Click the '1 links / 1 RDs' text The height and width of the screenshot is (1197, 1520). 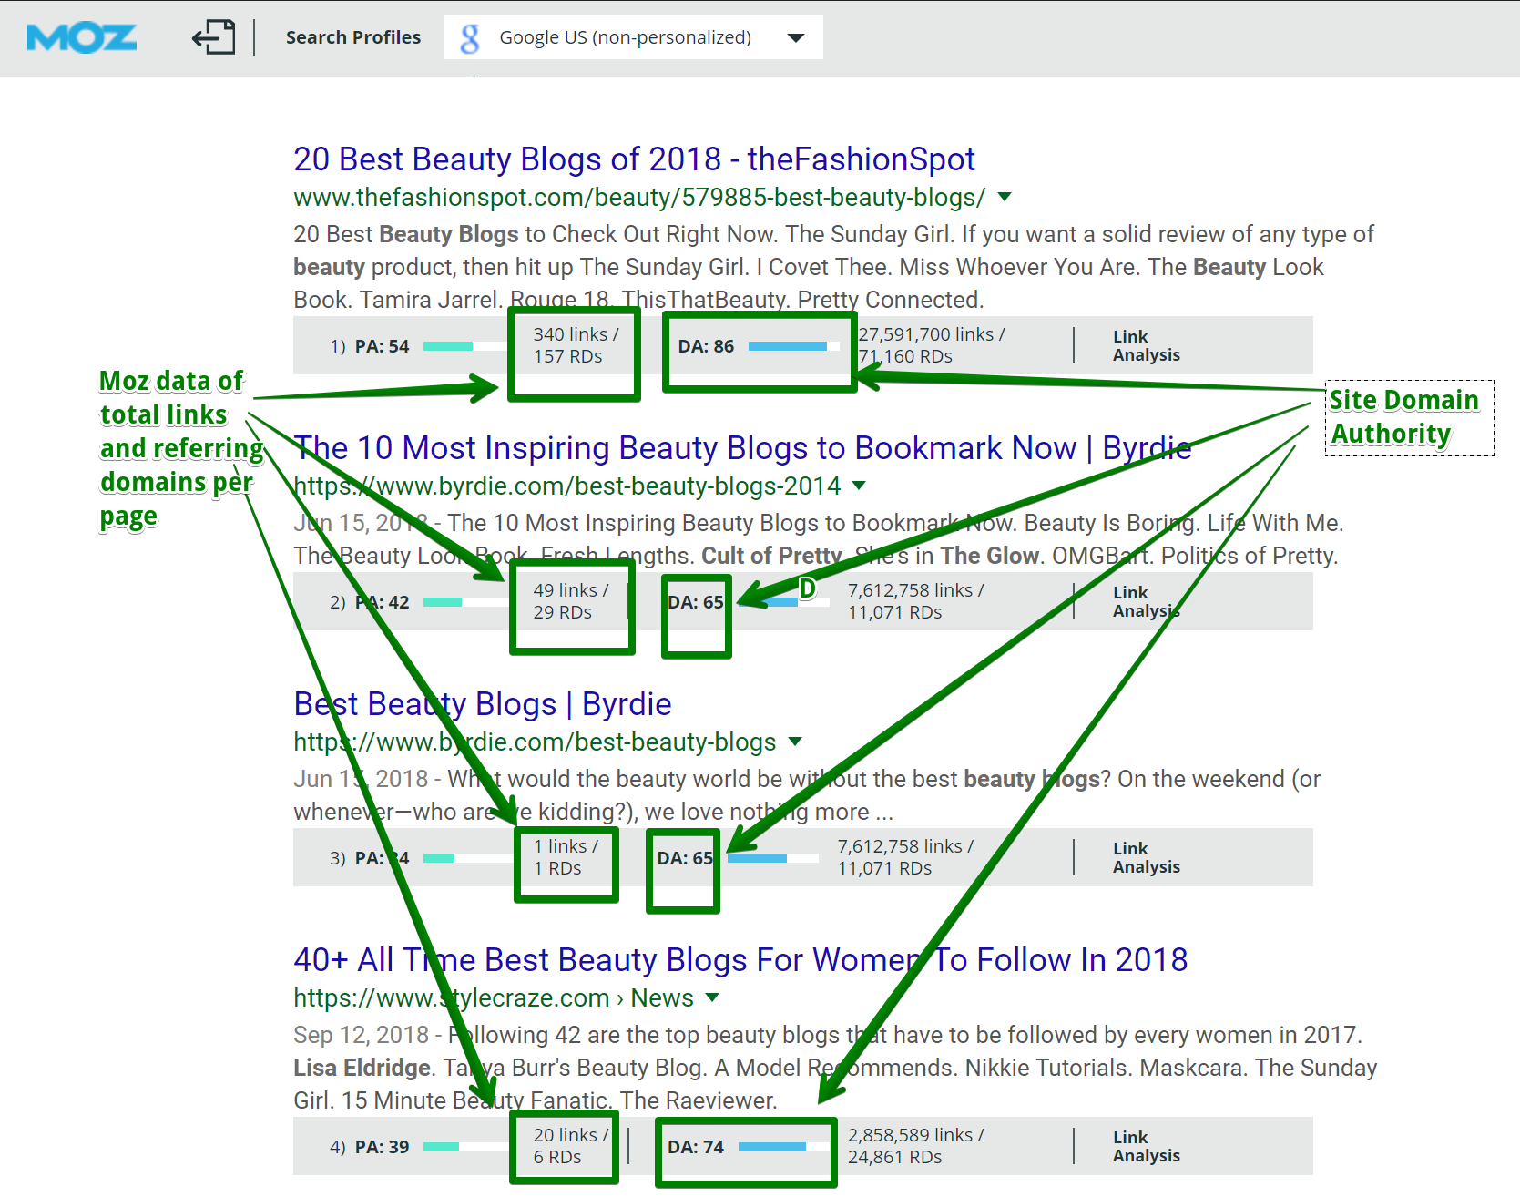point(566,858)
